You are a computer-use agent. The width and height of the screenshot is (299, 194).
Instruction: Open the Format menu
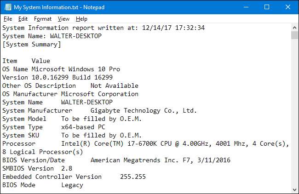(x=43, y=19)
